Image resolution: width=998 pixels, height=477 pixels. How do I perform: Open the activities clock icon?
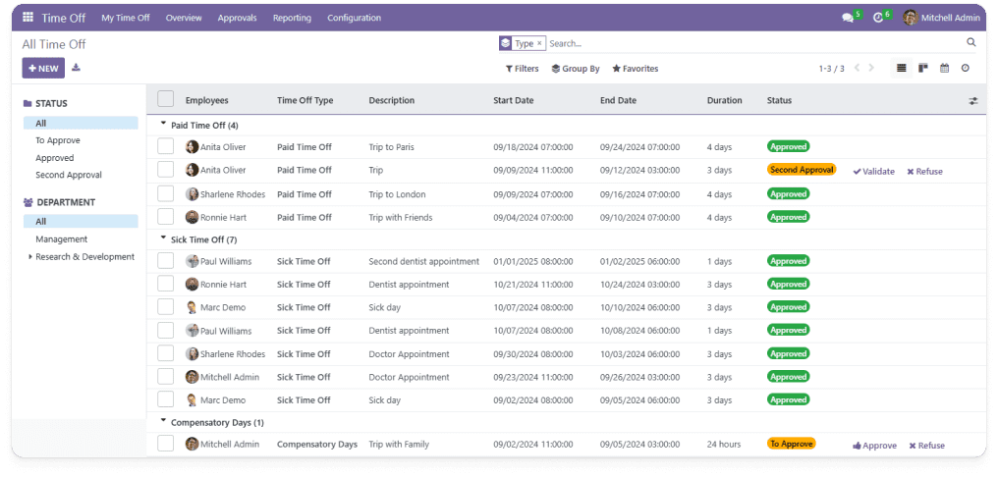click(878, 18)
